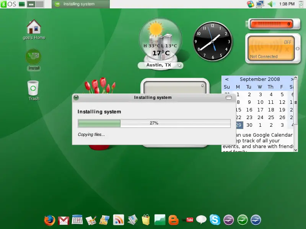Open Skype from the dock
The width and height of the screenshot is (306, 229).
tap(215, 220)
